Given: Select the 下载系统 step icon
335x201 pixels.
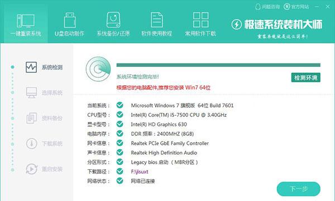Looking at the screenshot, I should [x=31, y=144].
